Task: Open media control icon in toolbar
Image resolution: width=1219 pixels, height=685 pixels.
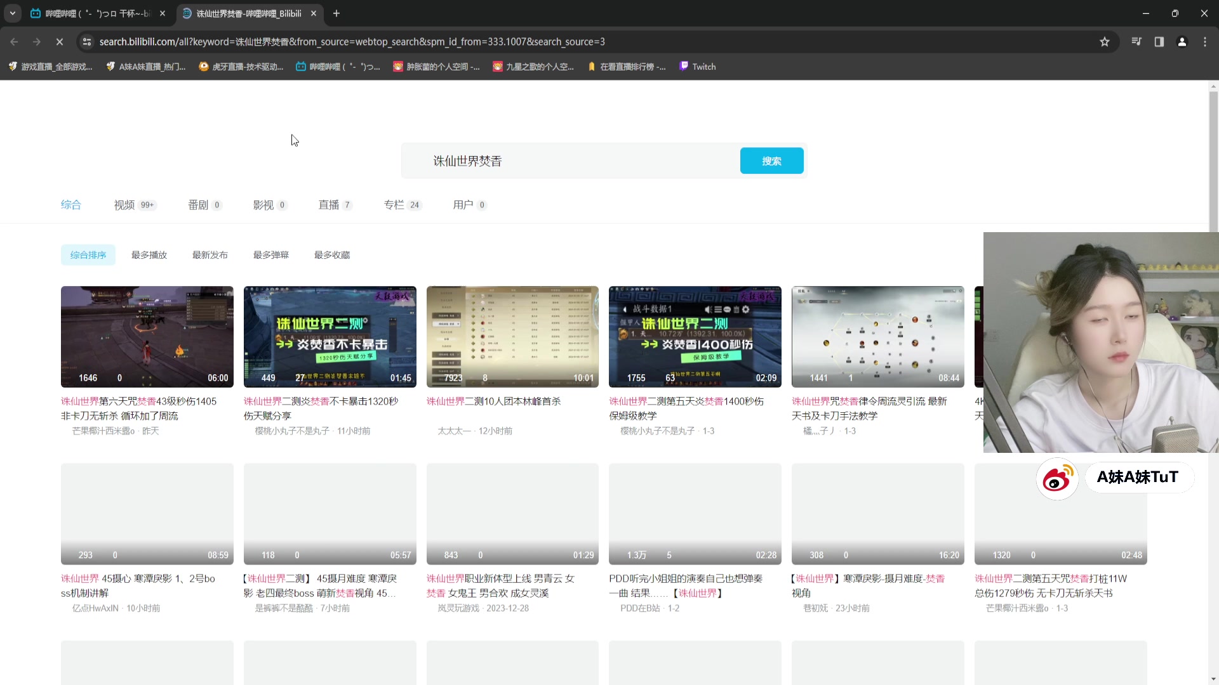Action: (x=1136, y=42)
